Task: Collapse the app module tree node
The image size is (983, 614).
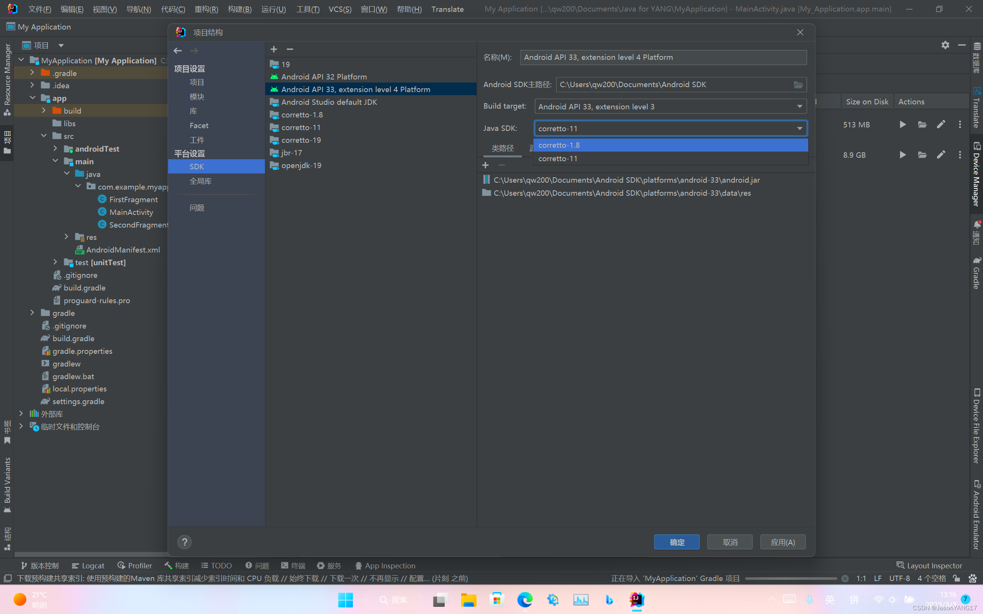Action: tap(33, 98)
